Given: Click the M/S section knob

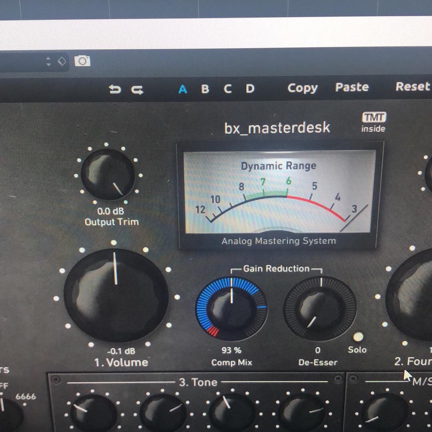Looking at the screenshot, I should click(384, 412).
